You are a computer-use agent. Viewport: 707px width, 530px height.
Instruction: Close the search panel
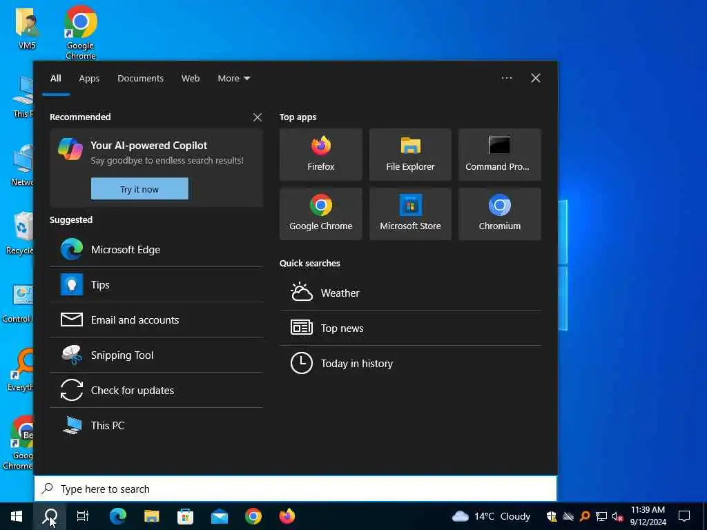(x=536, y=79)
